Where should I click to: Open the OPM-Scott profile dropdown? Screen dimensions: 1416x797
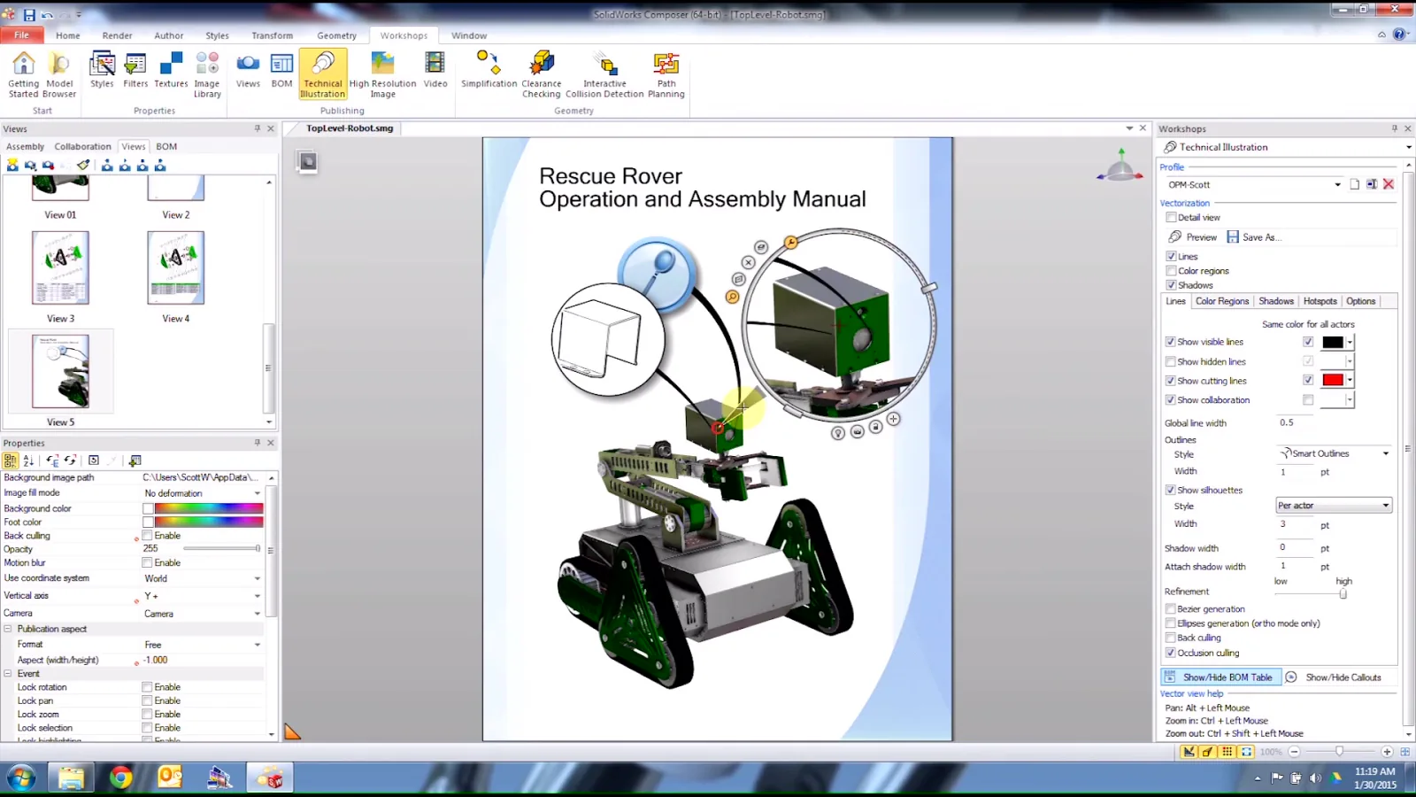pos(1337,184)
